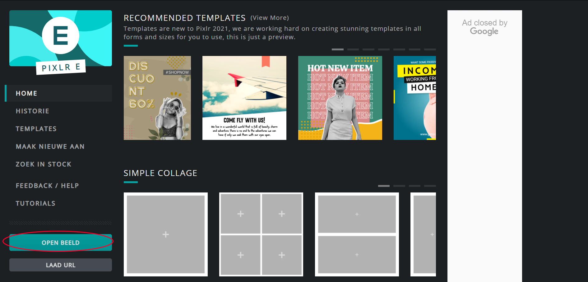Select the Discount 60% template

[x=157, y=98]
